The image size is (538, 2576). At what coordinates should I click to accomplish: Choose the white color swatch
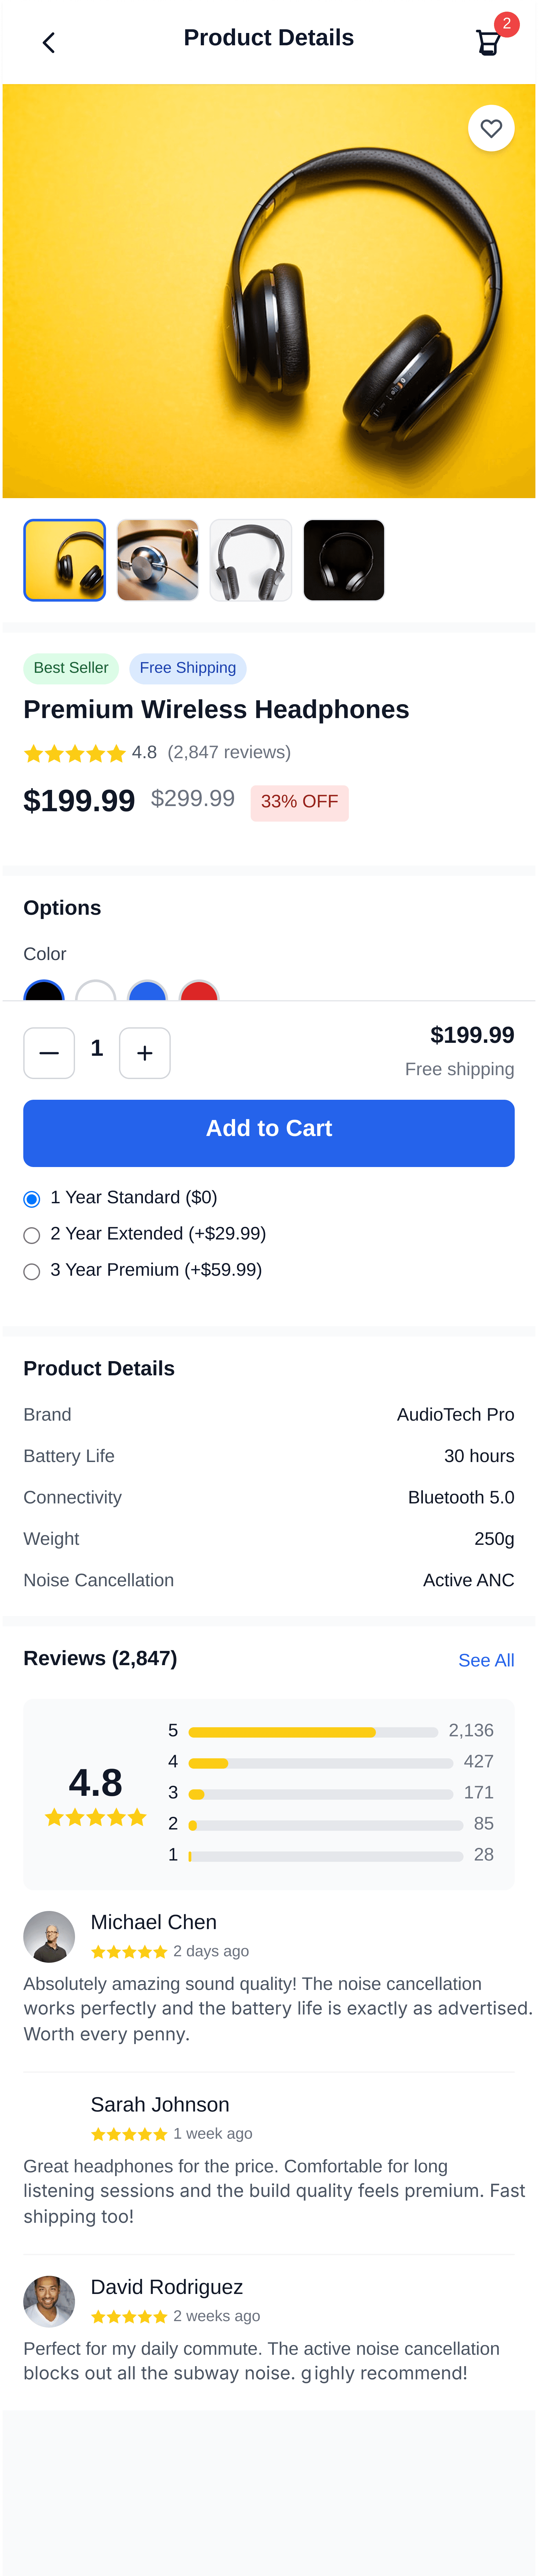point(96,992)
